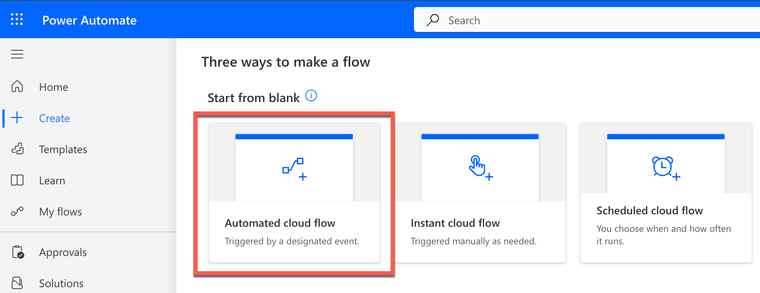The height and width of the screenshot is (293, 760).
Task: Focus the Search box
Action: coord(587,19)
